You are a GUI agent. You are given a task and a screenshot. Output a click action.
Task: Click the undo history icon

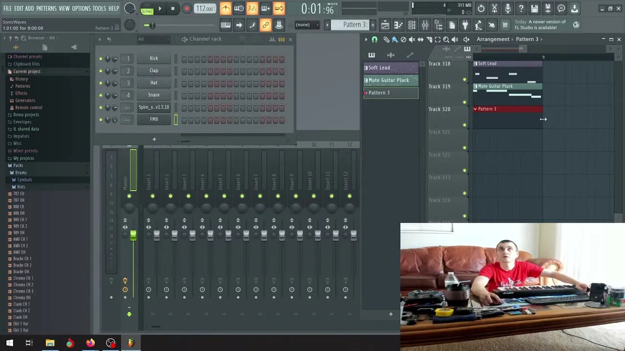(481, 8)
